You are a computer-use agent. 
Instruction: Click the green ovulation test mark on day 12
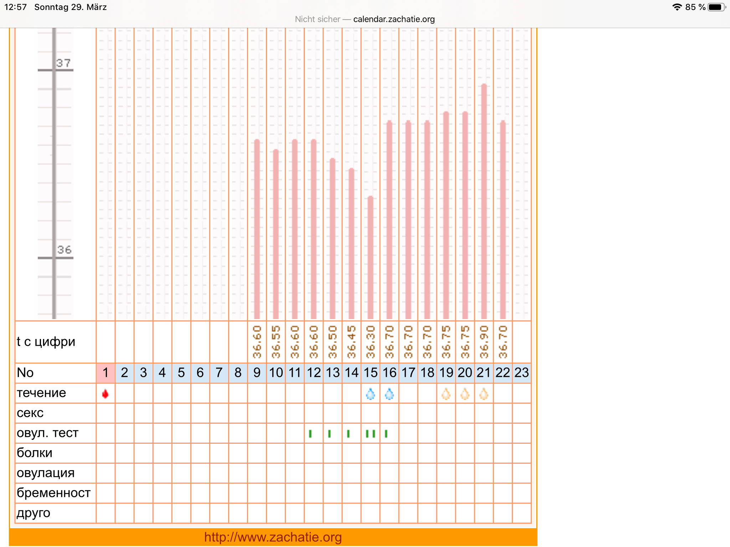click(x=310, y=433)
